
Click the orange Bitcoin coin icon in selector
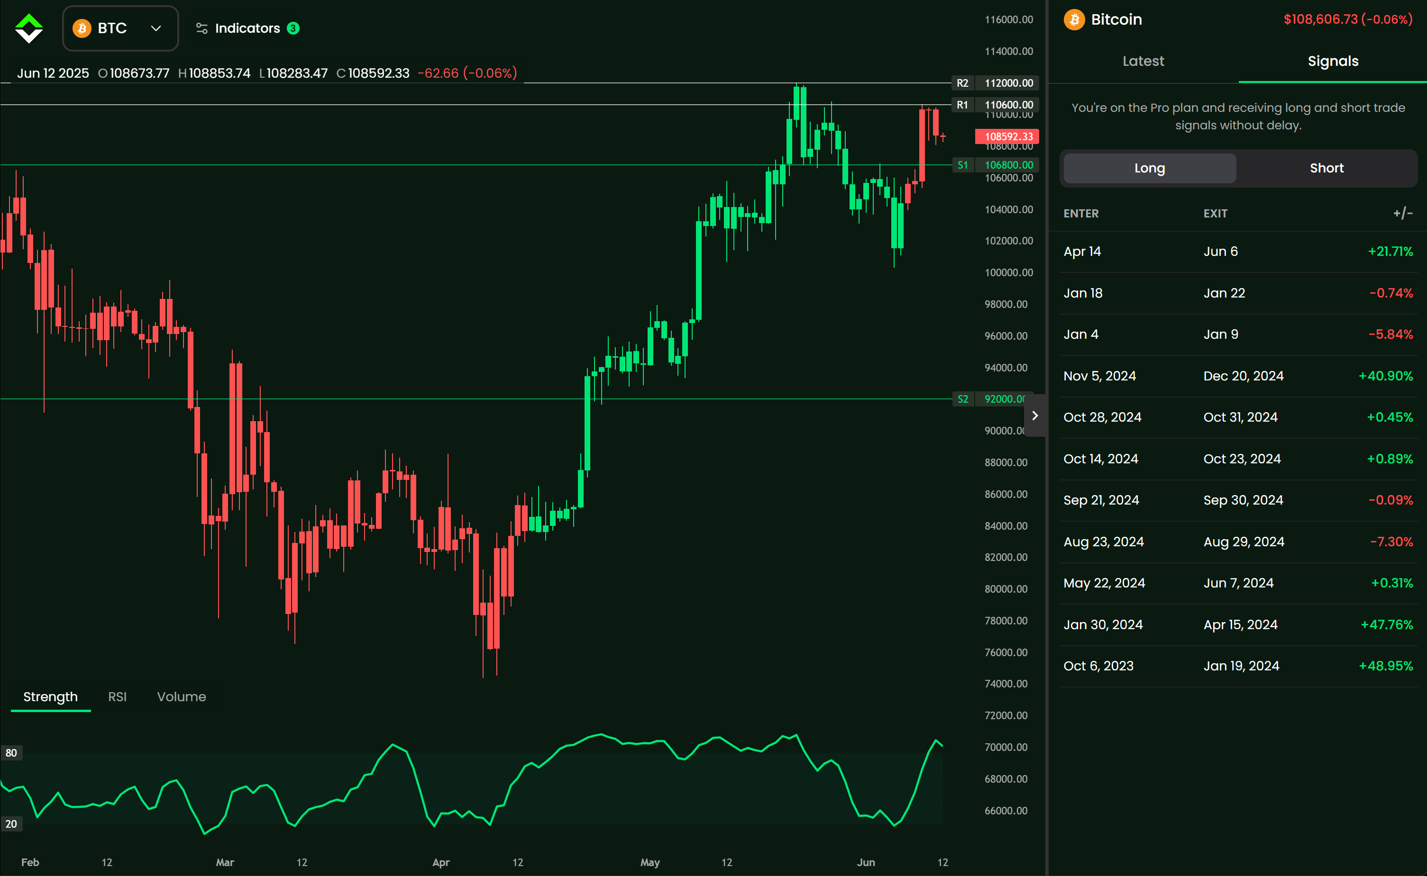[82, 28]
